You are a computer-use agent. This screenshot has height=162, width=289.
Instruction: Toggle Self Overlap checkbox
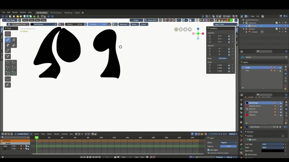pos(246,155)
